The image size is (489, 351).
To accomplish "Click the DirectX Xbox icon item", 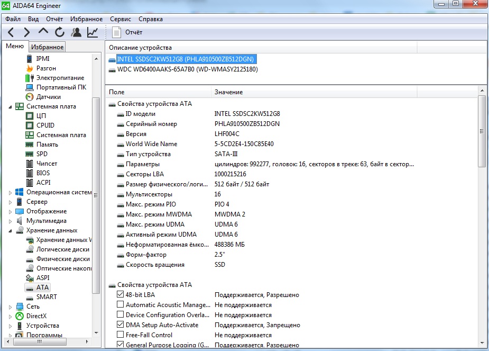I will pos(20,316).
